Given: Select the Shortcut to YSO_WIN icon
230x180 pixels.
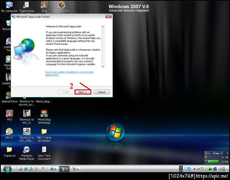Looking at the screenshot, I should [x=27, y=135].
